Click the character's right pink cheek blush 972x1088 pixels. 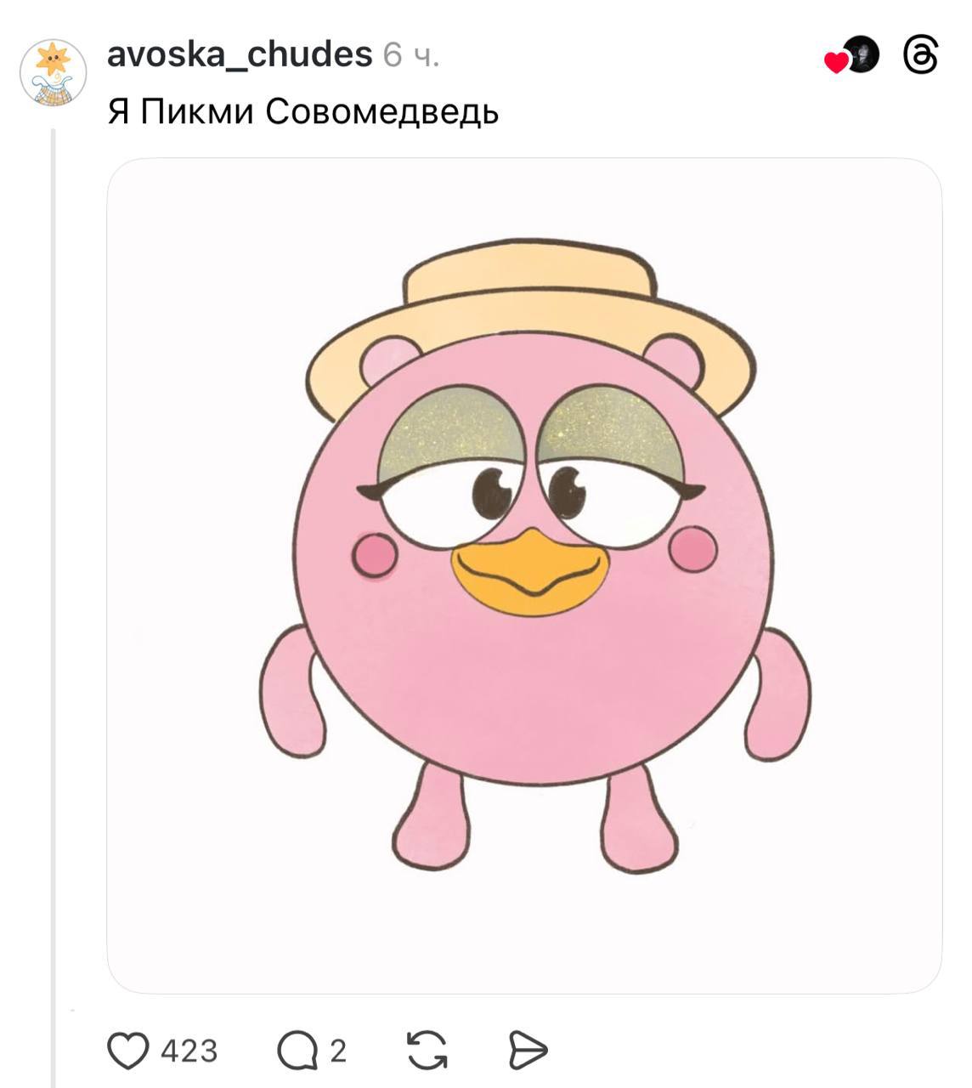693,549
